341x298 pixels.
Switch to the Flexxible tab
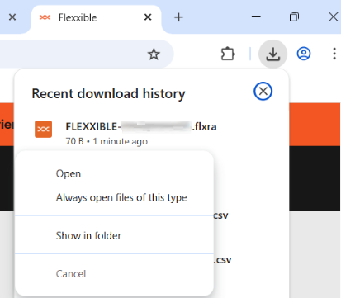[x=96, y=18]
